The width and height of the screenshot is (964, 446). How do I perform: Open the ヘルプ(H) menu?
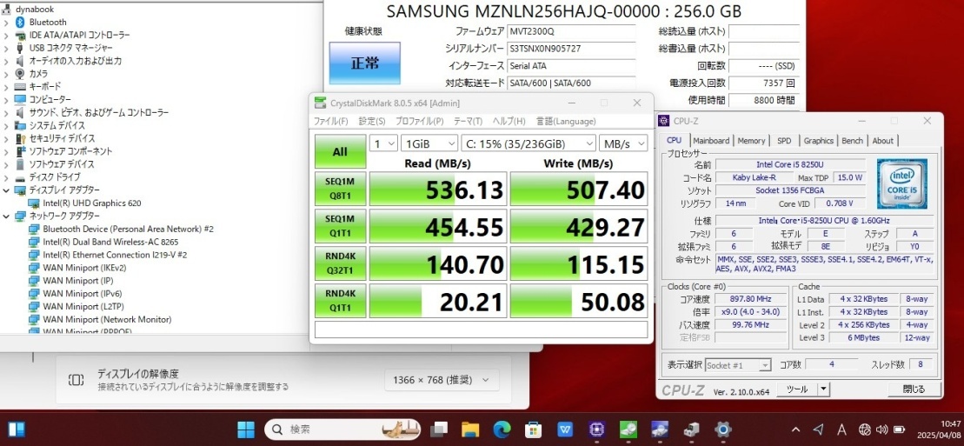[509, 121]
